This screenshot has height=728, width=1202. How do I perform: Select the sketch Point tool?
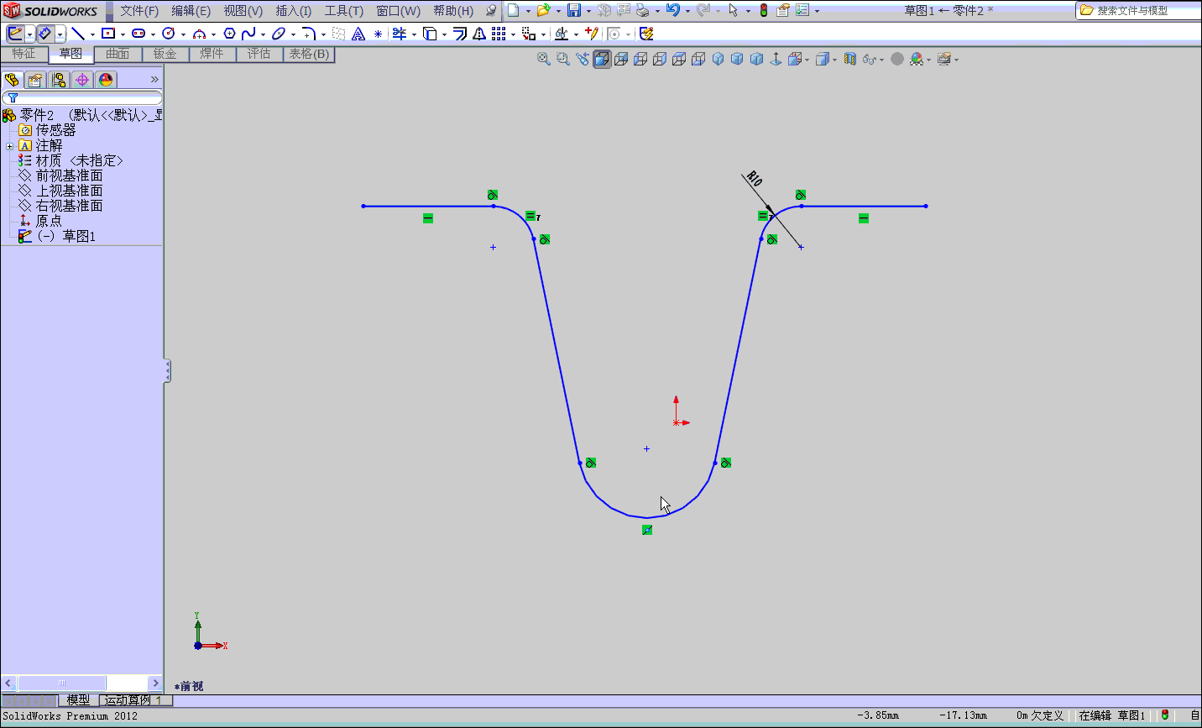point(378,34)
